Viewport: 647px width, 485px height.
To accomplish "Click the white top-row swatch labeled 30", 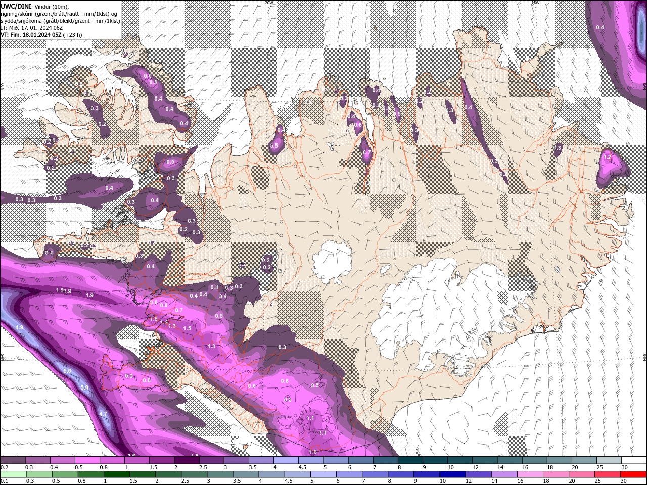I will 634,460.
